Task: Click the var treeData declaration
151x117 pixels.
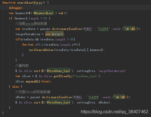Action: [25, 29]
